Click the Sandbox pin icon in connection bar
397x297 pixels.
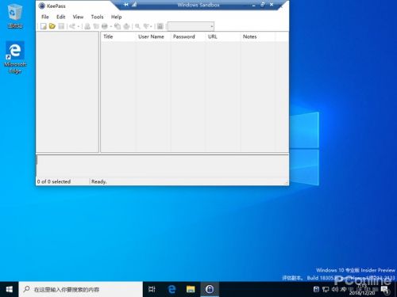click(x=126, y=5)
